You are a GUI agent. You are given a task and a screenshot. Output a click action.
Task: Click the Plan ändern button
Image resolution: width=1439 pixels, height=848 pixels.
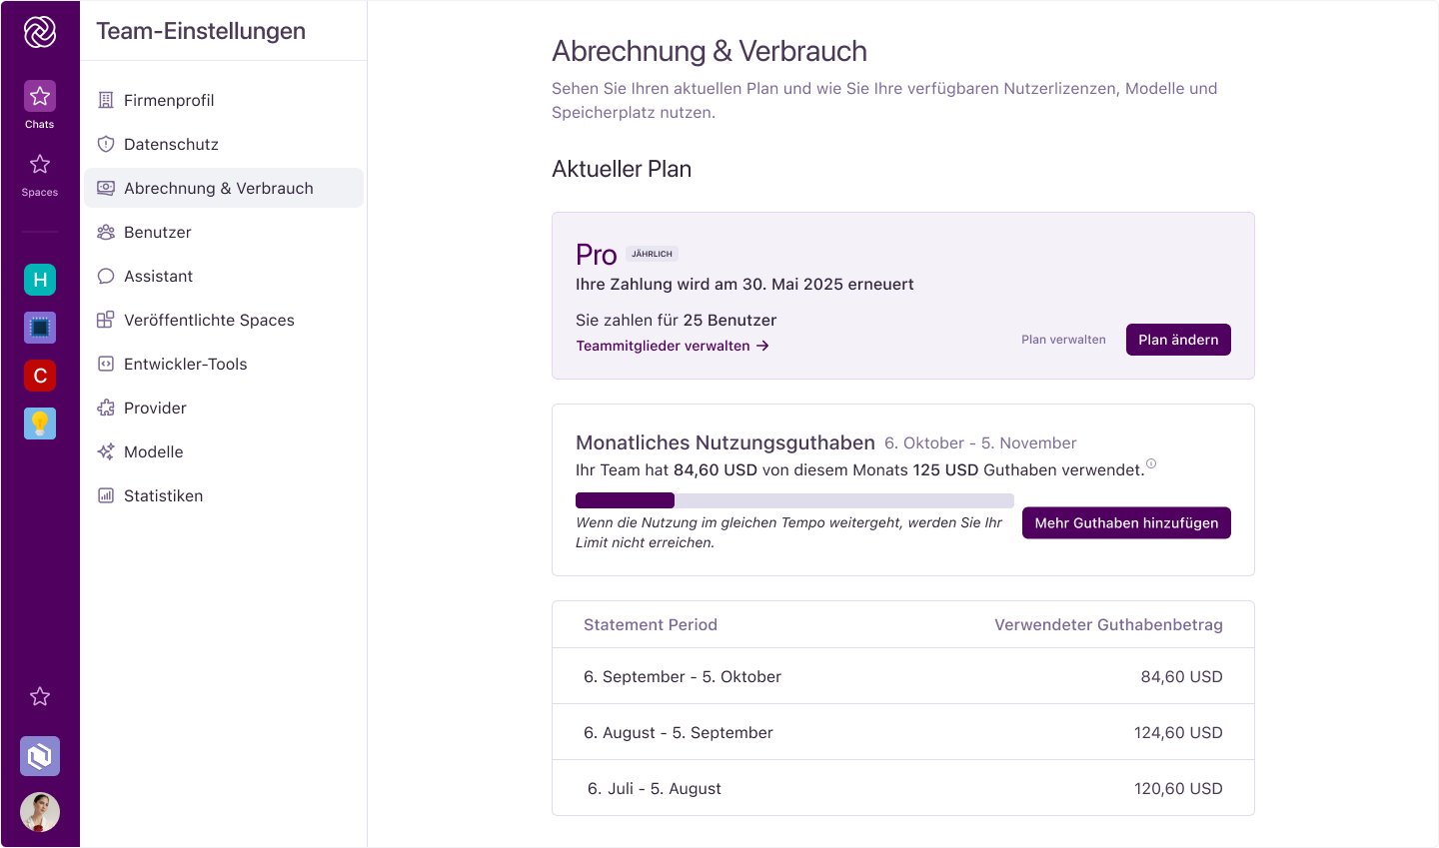[x=1178, y=340]
